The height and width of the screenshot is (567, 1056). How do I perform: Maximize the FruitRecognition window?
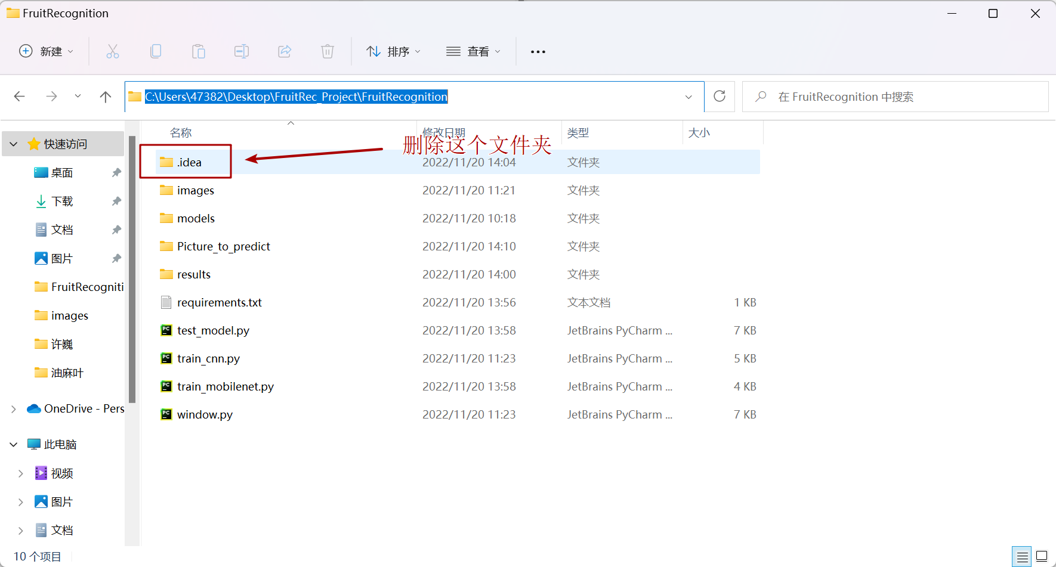point(993,13)
